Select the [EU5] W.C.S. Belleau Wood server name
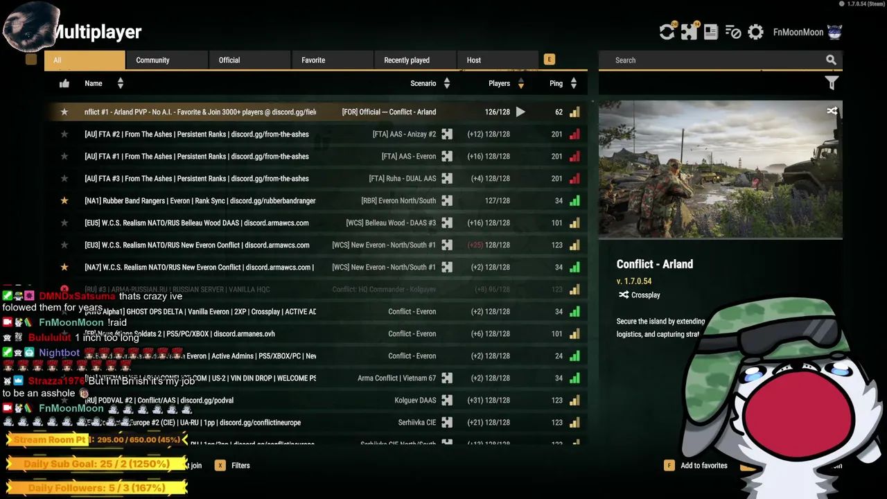The height and width of the screenshot is (499, 887). coord(197,222)
